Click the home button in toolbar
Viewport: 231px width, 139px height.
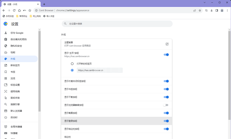[19, 10]
